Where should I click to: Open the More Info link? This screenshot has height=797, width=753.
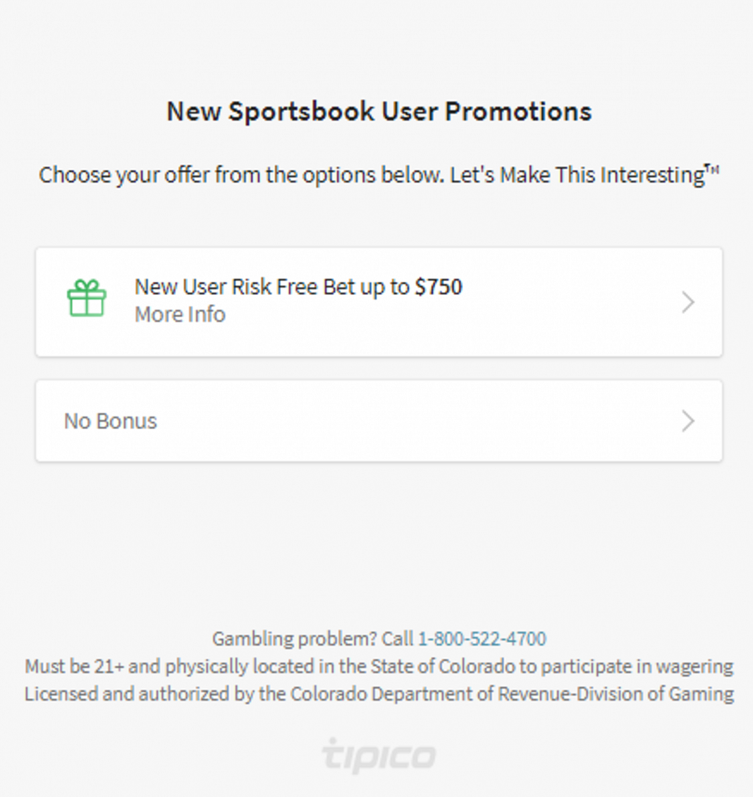(180, 315)
